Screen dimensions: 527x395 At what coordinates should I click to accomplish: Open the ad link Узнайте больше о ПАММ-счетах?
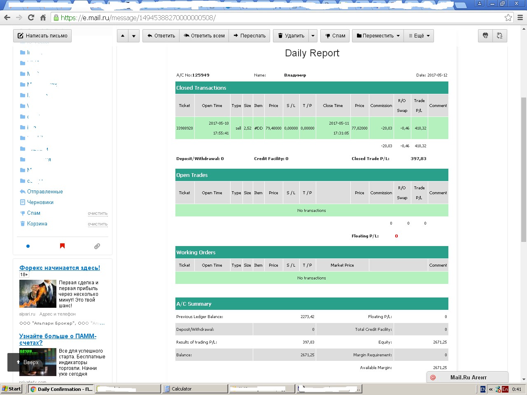(58, 339)
